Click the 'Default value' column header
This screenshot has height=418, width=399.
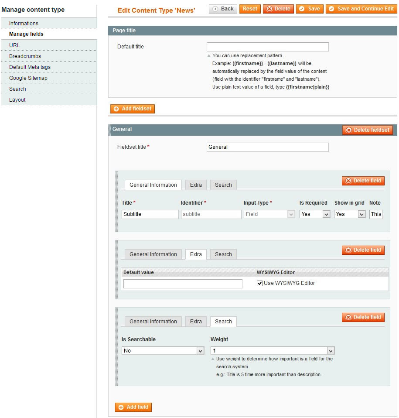[139, 272]
